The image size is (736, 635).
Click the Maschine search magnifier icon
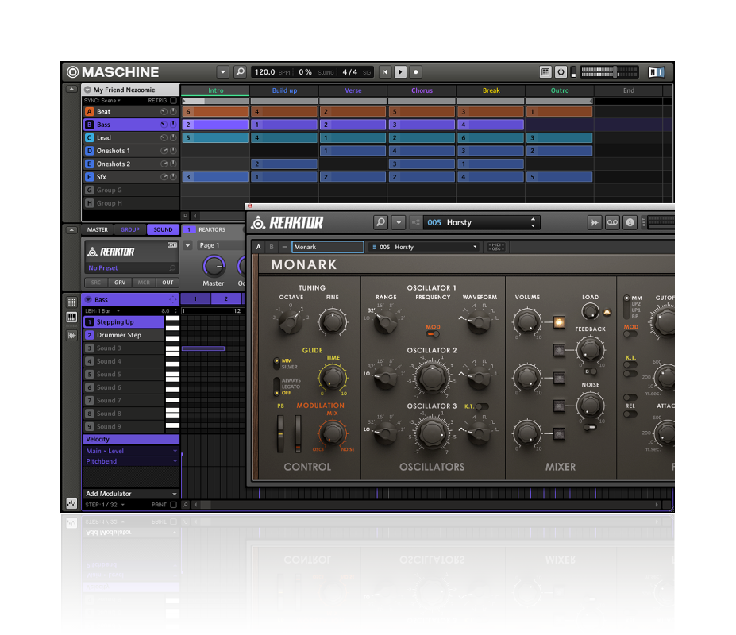[240, 72]
